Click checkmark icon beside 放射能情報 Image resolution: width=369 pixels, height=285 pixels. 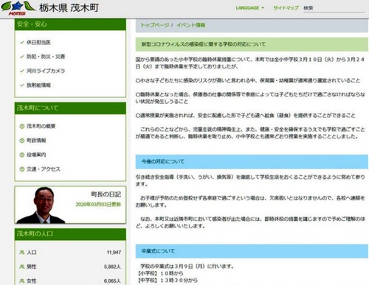coord(22,85)
